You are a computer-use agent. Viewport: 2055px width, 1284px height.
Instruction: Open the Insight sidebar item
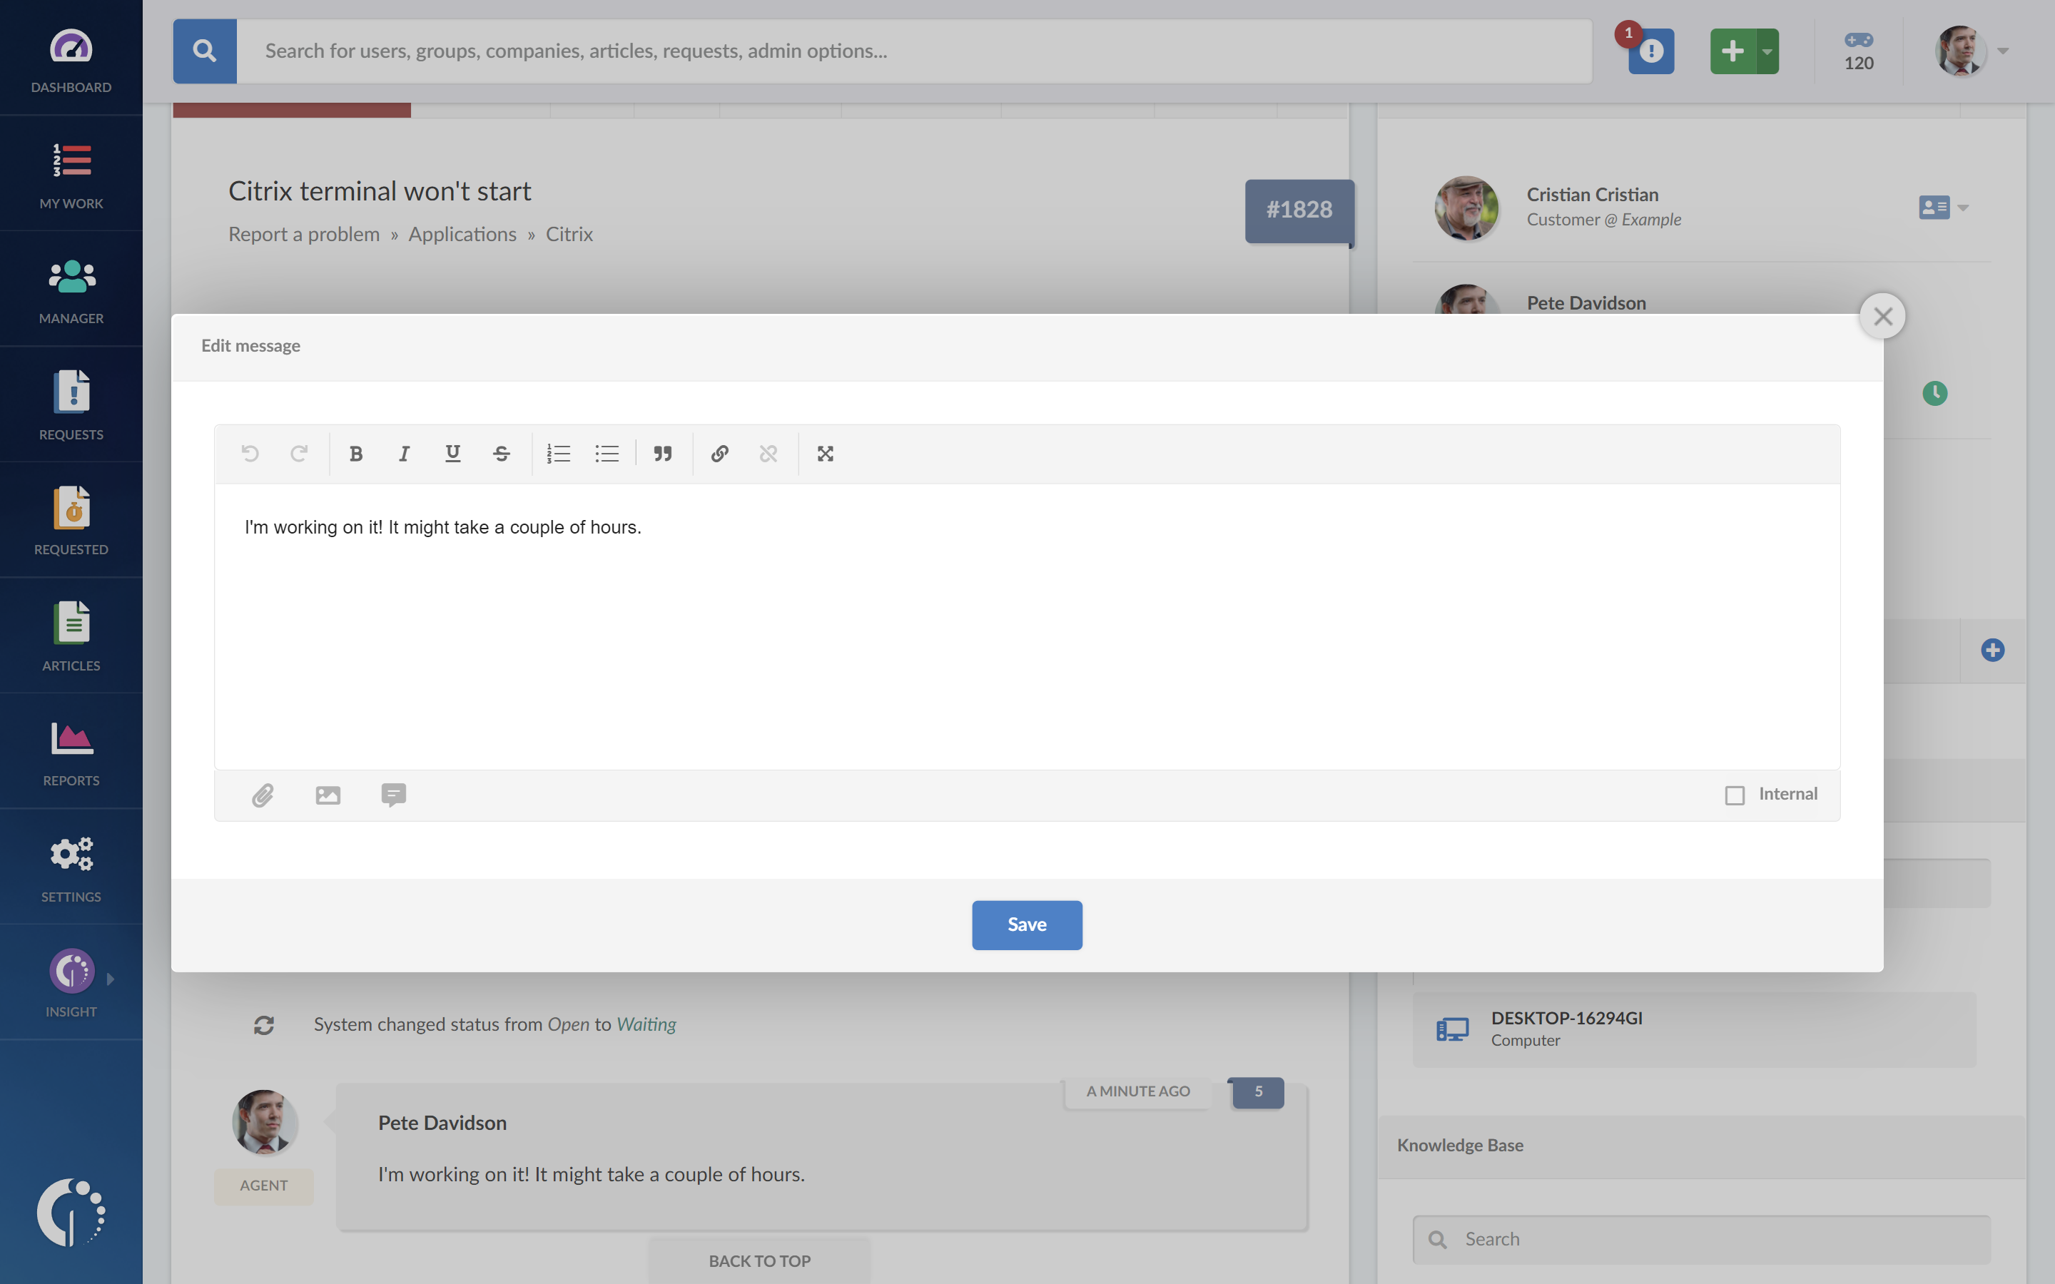[71, 982]
